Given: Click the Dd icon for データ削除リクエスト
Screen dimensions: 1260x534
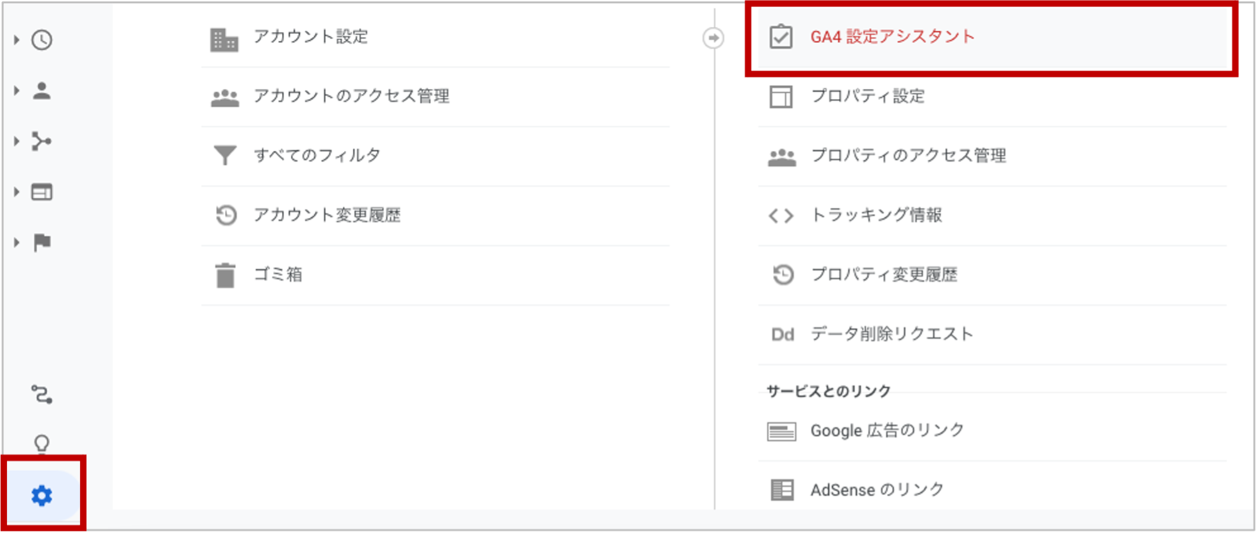Looking at the screenshot, I should tap(783, 334).
